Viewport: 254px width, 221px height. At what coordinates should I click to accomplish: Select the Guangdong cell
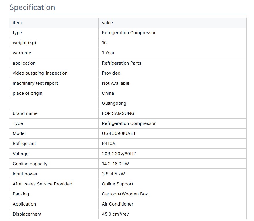click(114, 103)
